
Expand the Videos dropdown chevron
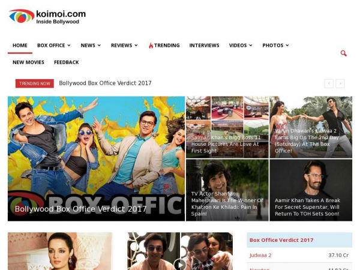tap(251, 46)
